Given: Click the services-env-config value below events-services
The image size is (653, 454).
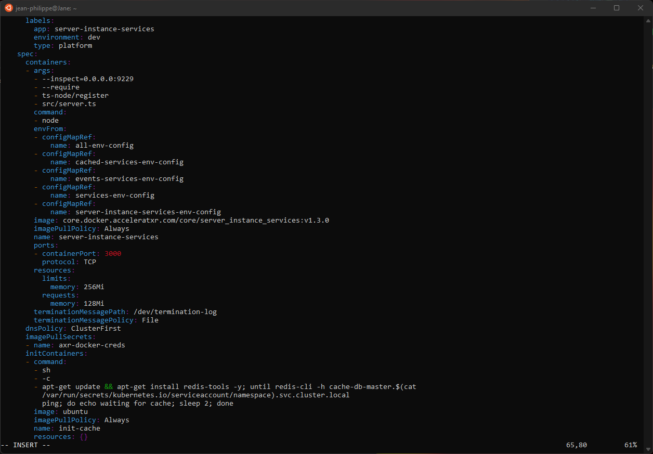Looking at the screenshot, I should tap(115, 196).
